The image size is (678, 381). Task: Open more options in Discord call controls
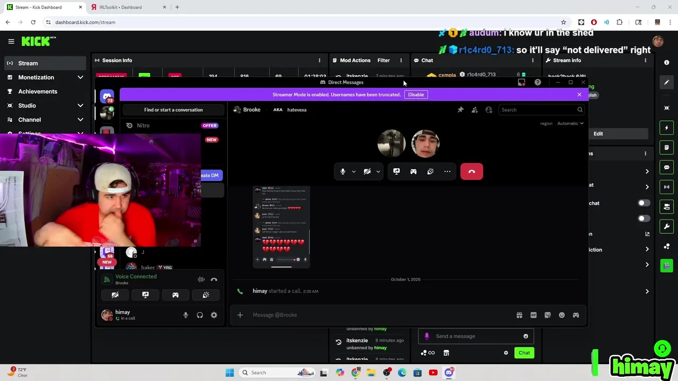tap(447, 171)
